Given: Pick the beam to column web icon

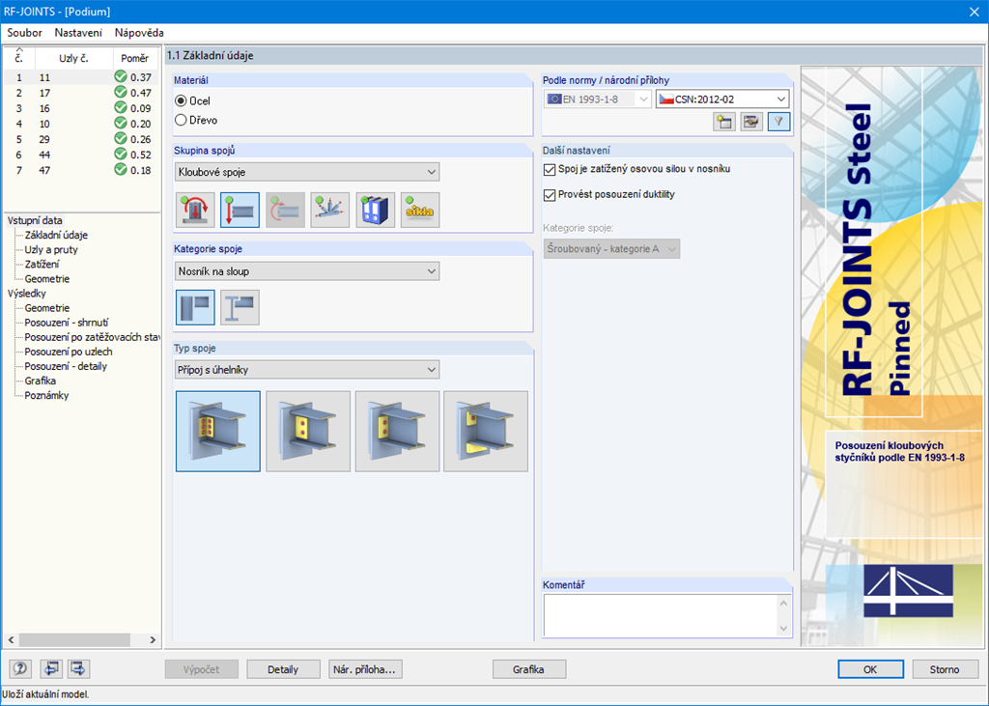Looking at the screenshot, I should pos(240,307).
